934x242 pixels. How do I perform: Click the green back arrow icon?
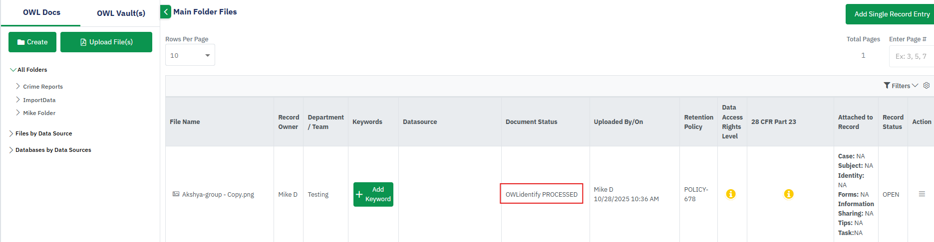[x=166, y=12]
